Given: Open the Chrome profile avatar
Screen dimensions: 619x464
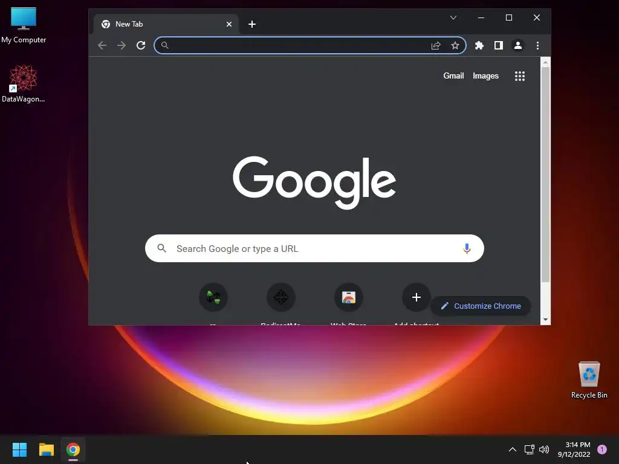Looking at the screenshot, I should click(x=518, y=45).
